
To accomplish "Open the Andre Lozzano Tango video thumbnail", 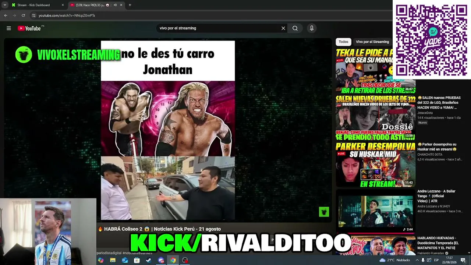I will [x=375, y=211].
